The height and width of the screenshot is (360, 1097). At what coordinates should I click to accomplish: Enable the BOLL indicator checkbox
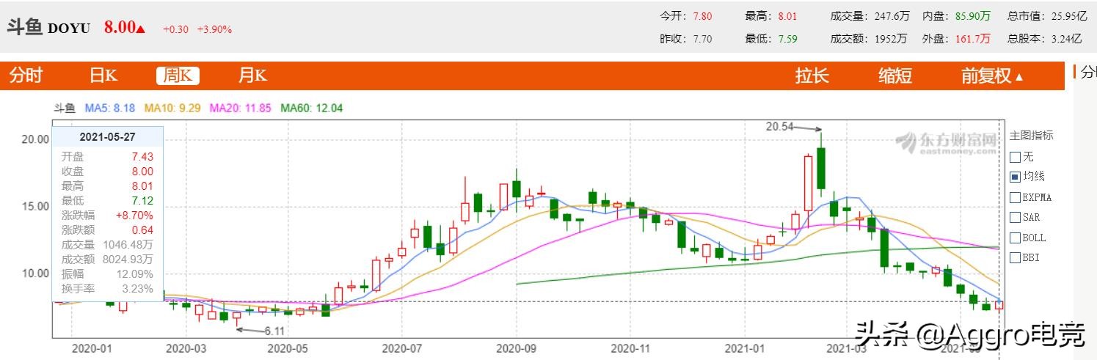tap(1016, 238)
